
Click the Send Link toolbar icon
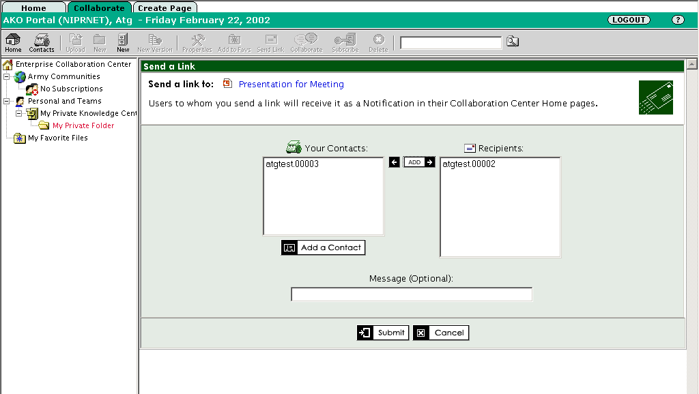(270, 42)
